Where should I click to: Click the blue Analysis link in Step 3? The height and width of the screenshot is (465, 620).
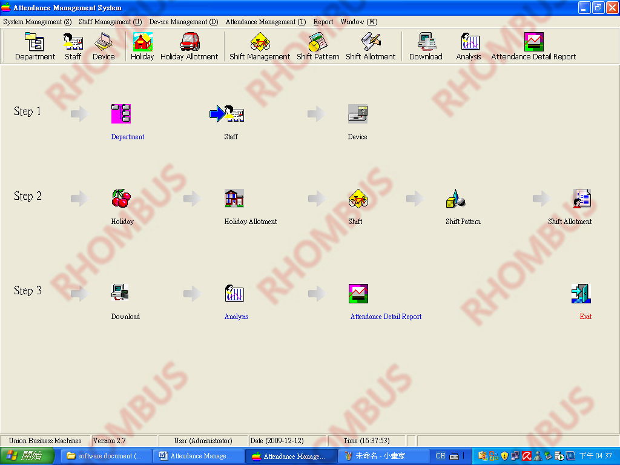coord(236,317)
